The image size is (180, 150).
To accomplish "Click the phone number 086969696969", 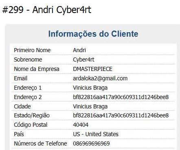I will pyautogui.click(x=91, y=143).
